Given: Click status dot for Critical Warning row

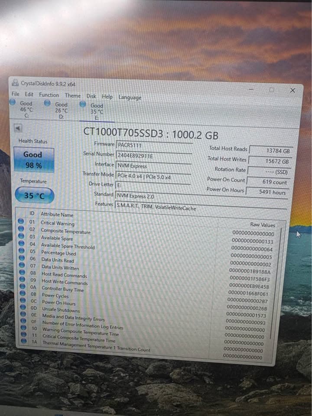Looking at the screenshot, I should pyautogui.click(x=21, y=221).
